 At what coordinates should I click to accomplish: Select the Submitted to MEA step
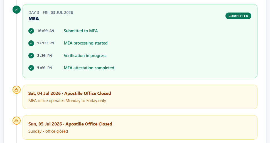click(81, 31)
